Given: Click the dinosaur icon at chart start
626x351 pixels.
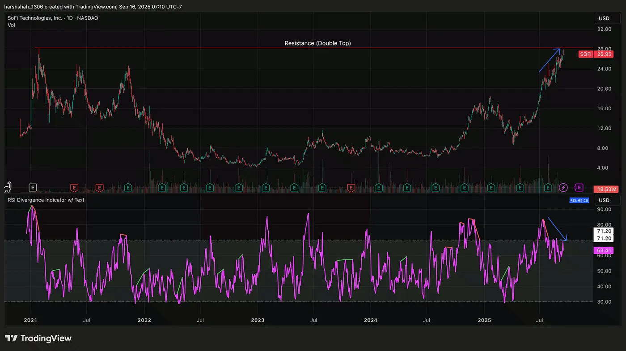Looking at the screenshot, I should (7, 187).
